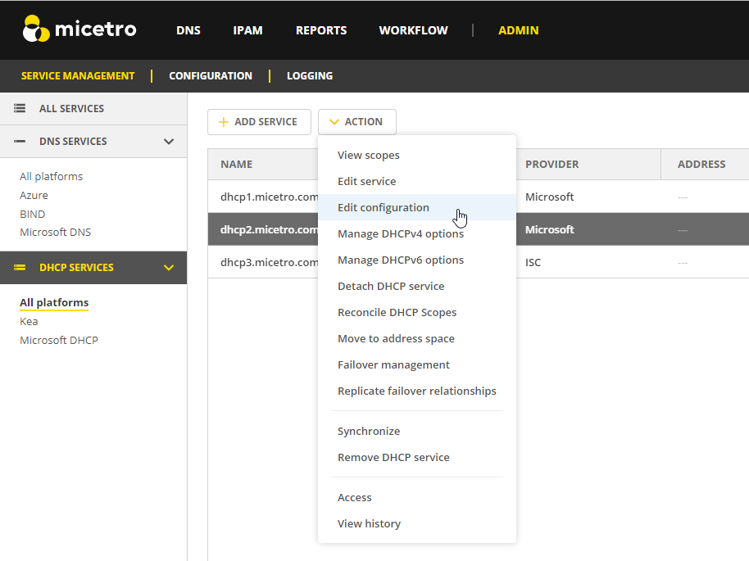Select Edit configuration menu entry

(417, 207)
